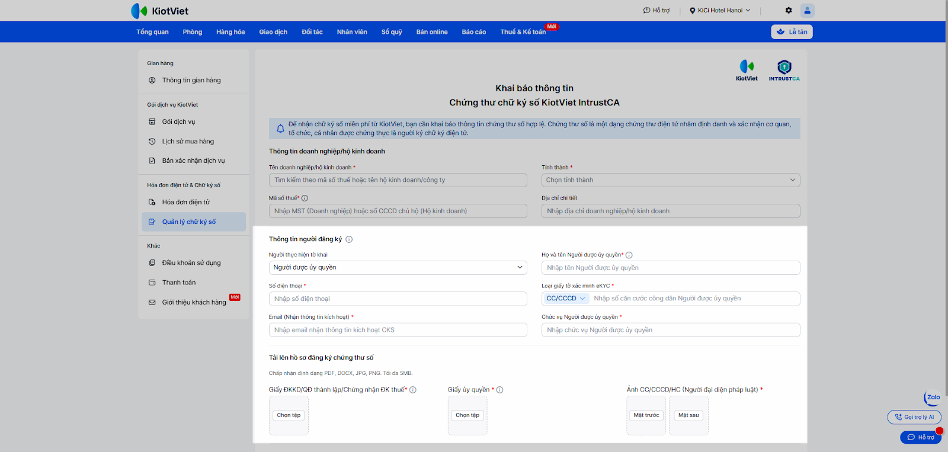Focus the Tên doanh nghiệp/hộ kinh doanh field
Screen dimensions: 948x452
tap(398, 180)
